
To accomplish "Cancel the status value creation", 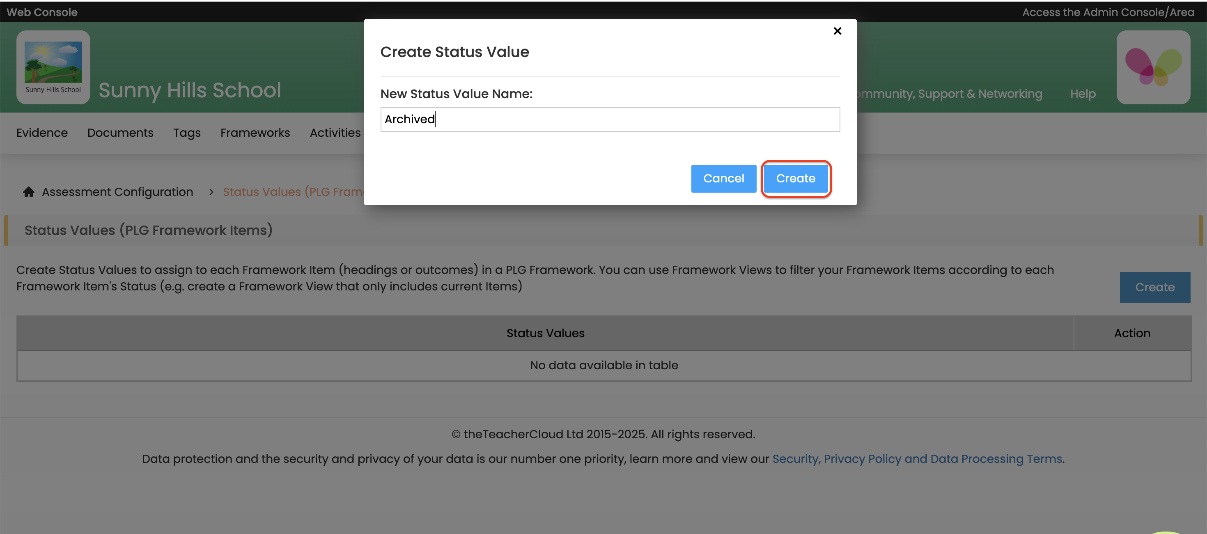I will 723,178.
